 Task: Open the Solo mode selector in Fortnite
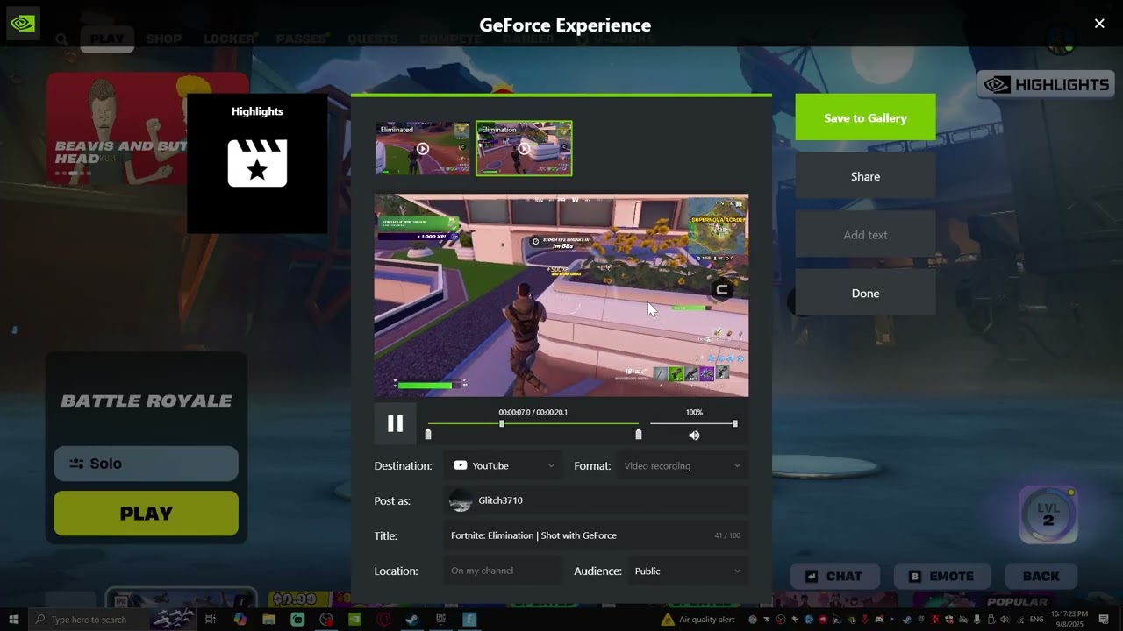146,464
